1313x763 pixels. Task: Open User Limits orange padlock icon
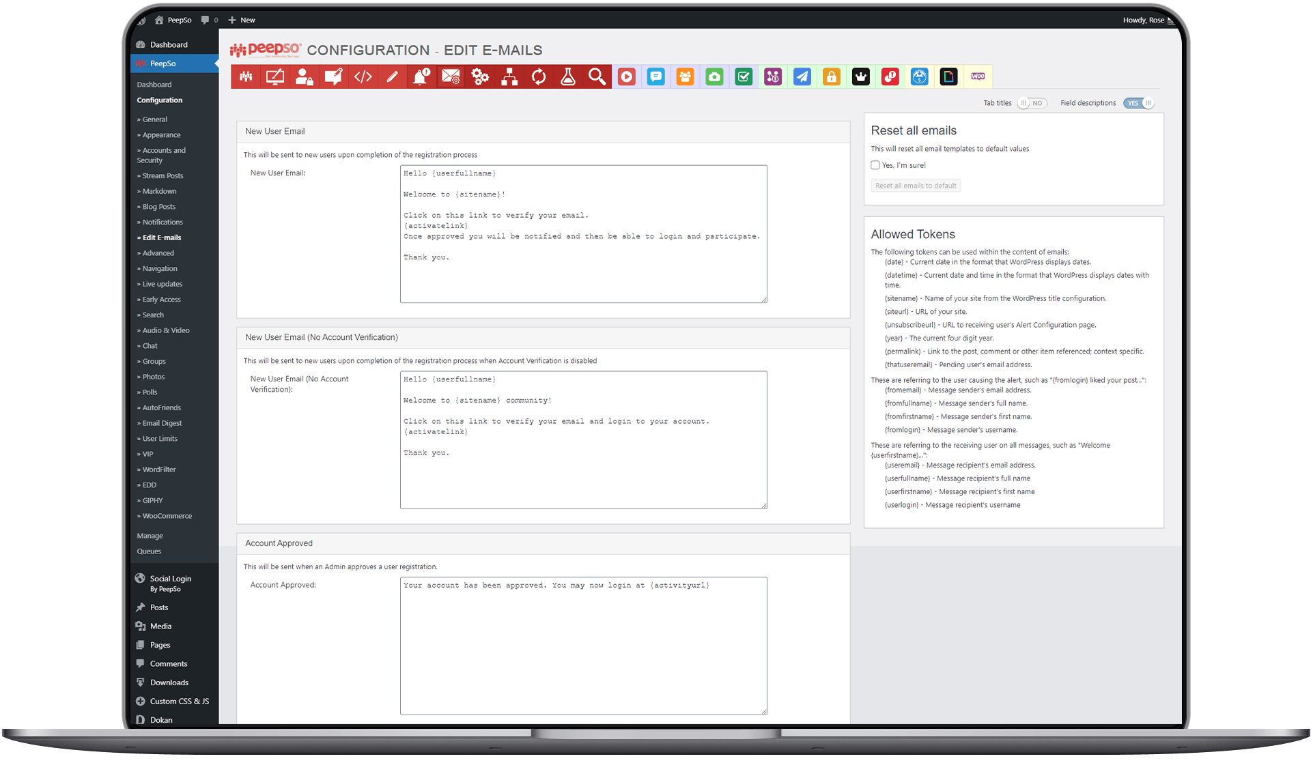832,77
